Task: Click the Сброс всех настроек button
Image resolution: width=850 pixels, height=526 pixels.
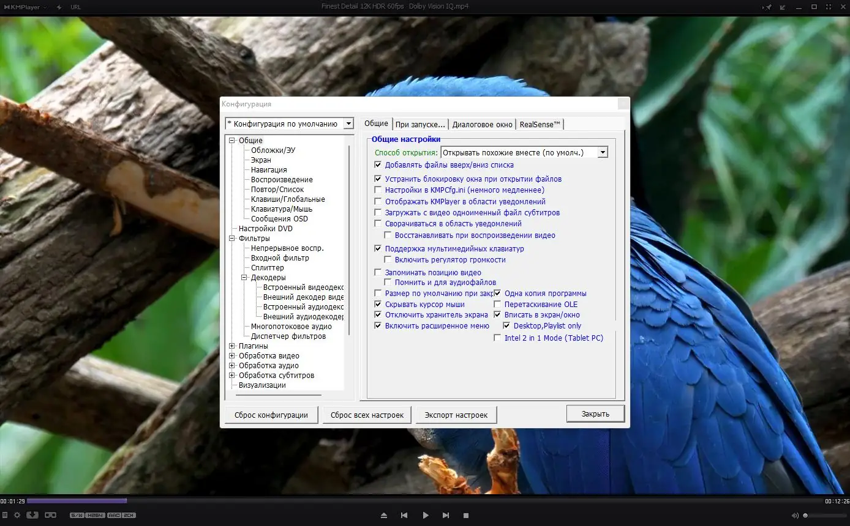Action: tap(367, 415)
